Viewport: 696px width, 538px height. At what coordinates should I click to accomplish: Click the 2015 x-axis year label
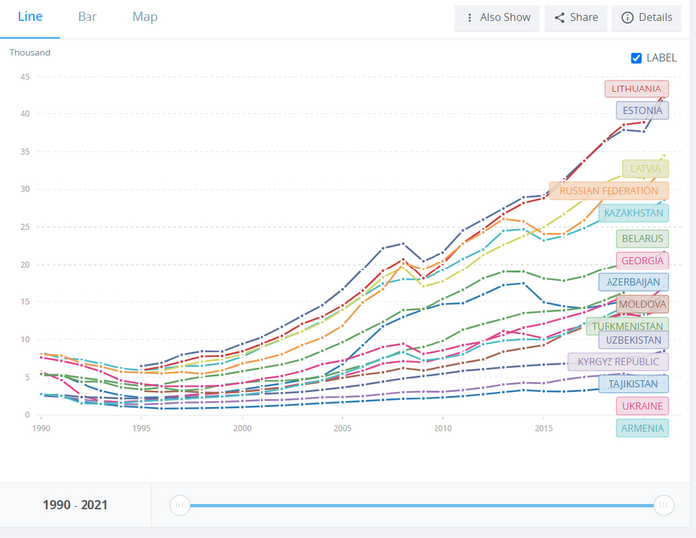tap(543, 428)
